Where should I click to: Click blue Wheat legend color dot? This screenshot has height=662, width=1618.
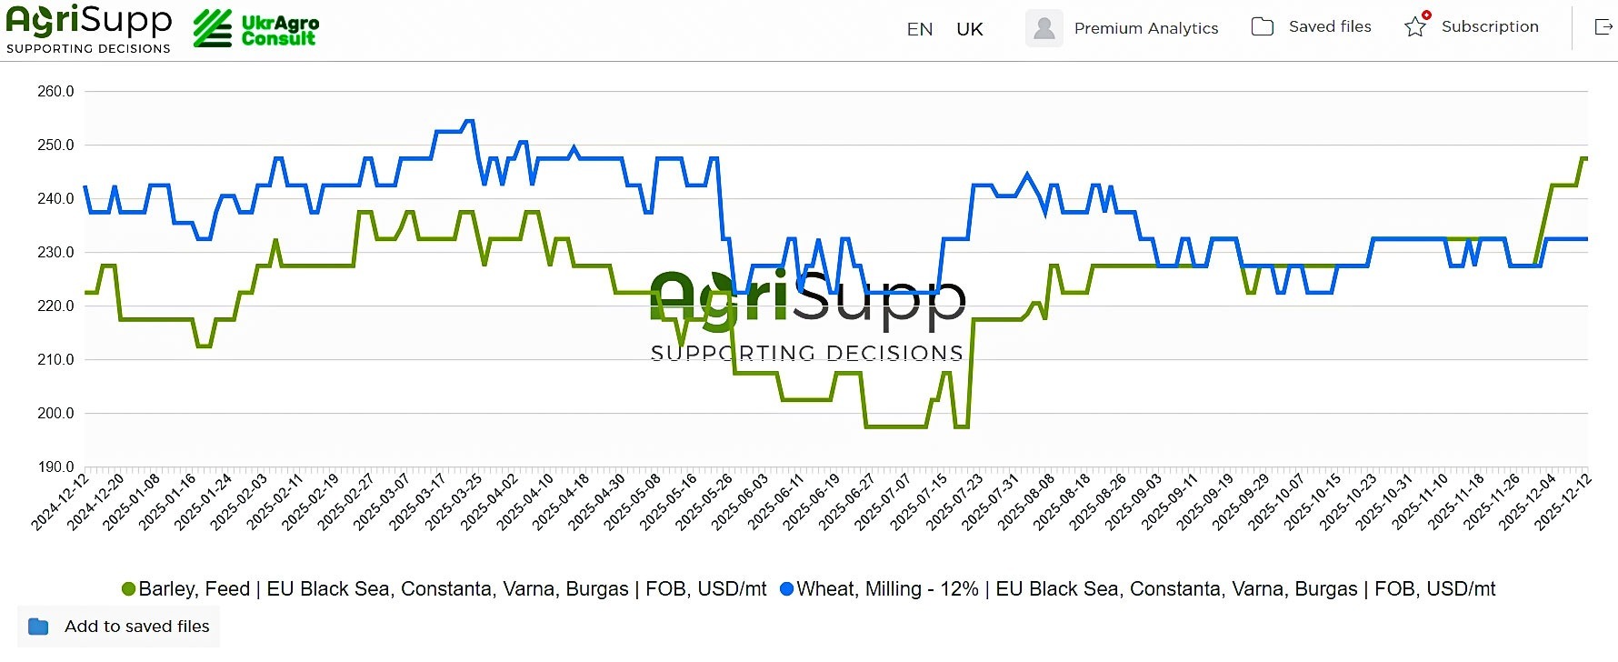coord(787,589)
